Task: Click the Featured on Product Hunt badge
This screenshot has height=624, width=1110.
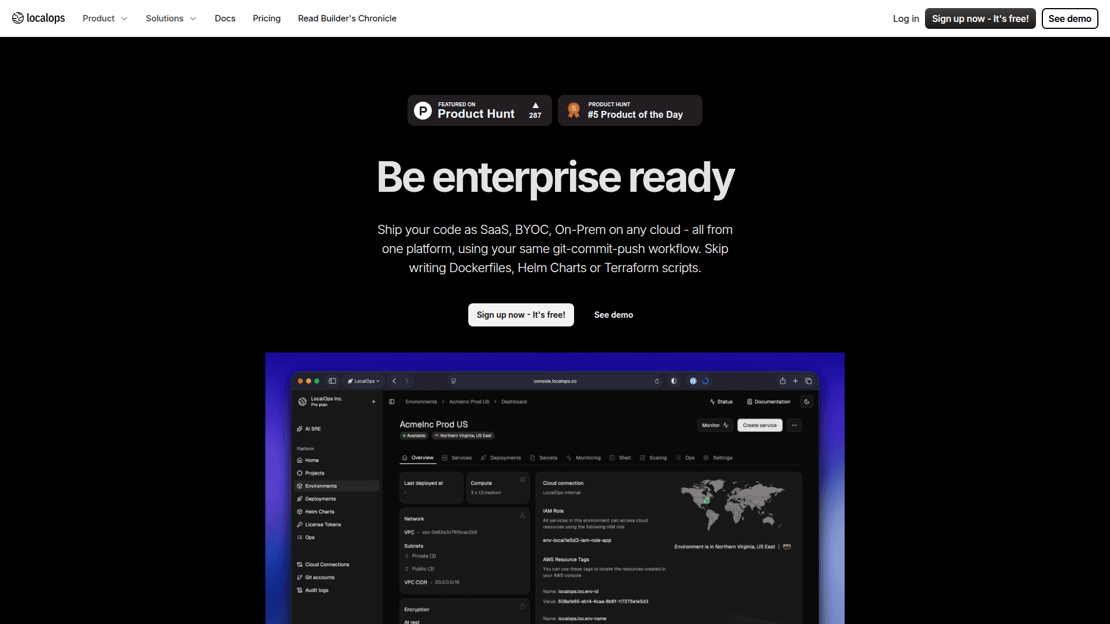Action: (476, 110)
